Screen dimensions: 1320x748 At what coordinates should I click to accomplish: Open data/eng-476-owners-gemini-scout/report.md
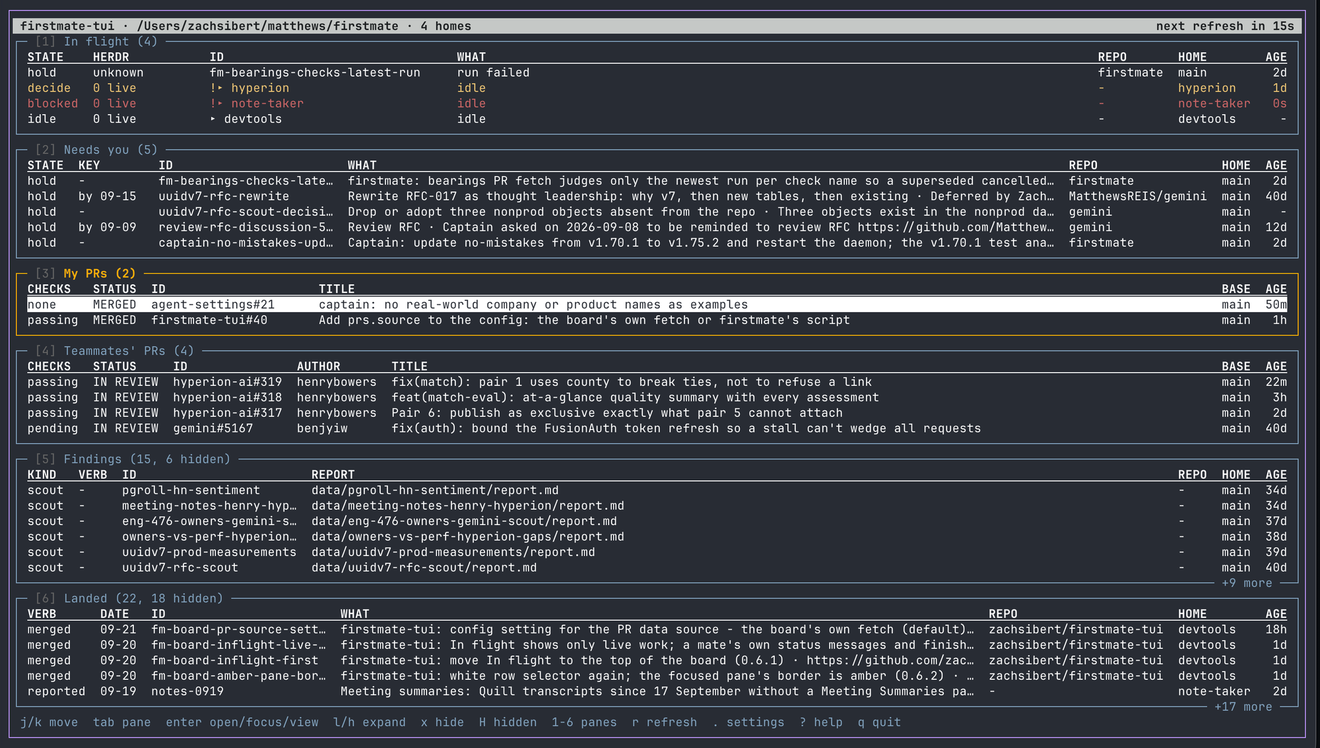tap(464, 521)
